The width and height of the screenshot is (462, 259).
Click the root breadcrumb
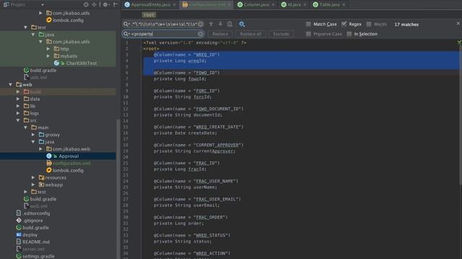coord(149,14)
